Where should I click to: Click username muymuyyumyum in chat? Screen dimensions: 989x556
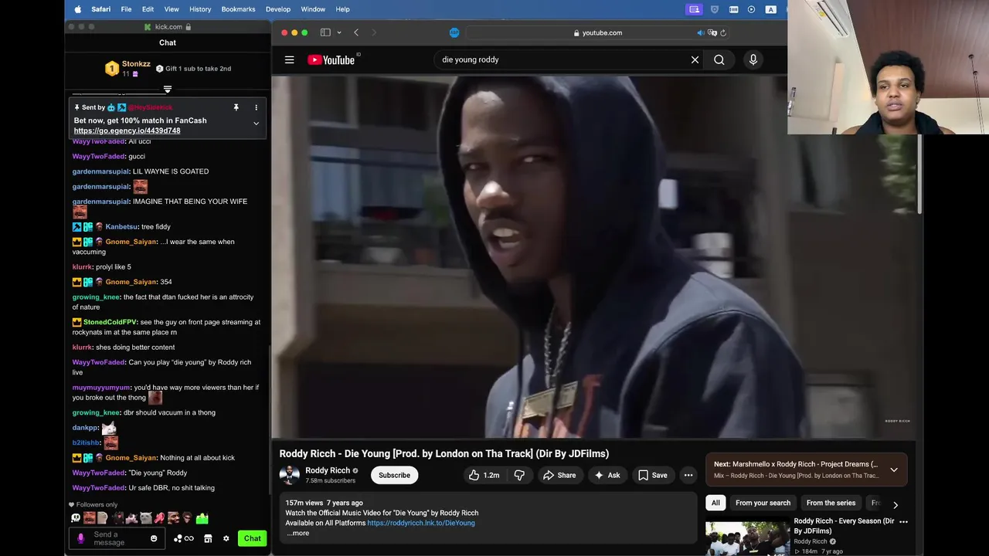coord(101,388)
